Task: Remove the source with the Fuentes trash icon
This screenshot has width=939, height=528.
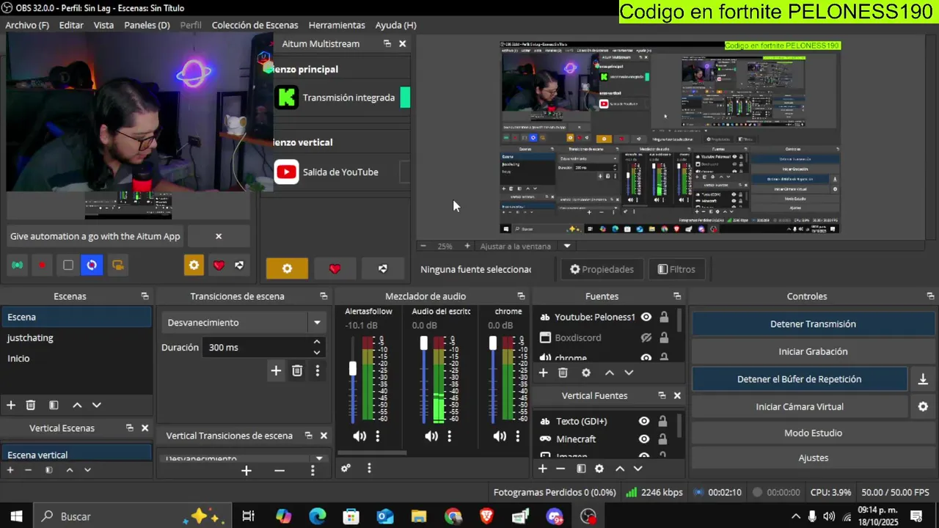Action: click(563, 373)
